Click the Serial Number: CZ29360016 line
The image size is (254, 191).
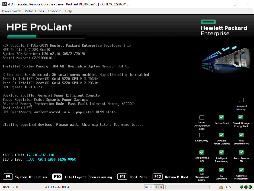click(x=27, y=58)
